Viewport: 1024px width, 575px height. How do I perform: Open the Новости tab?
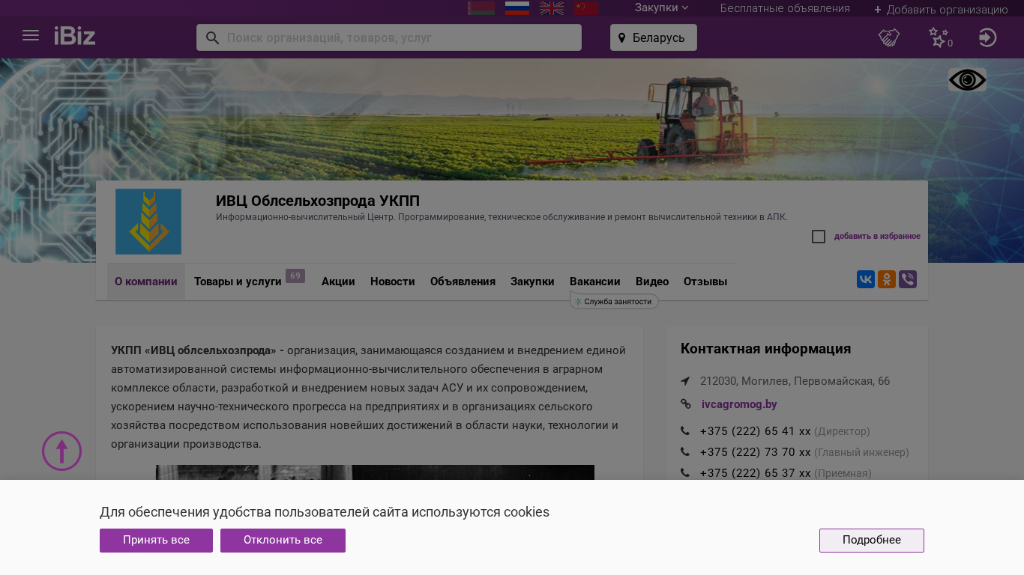(393, 282)
